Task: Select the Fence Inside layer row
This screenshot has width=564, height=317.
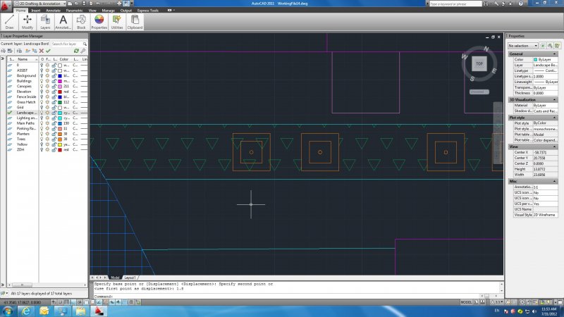Action: click(47, 97)
